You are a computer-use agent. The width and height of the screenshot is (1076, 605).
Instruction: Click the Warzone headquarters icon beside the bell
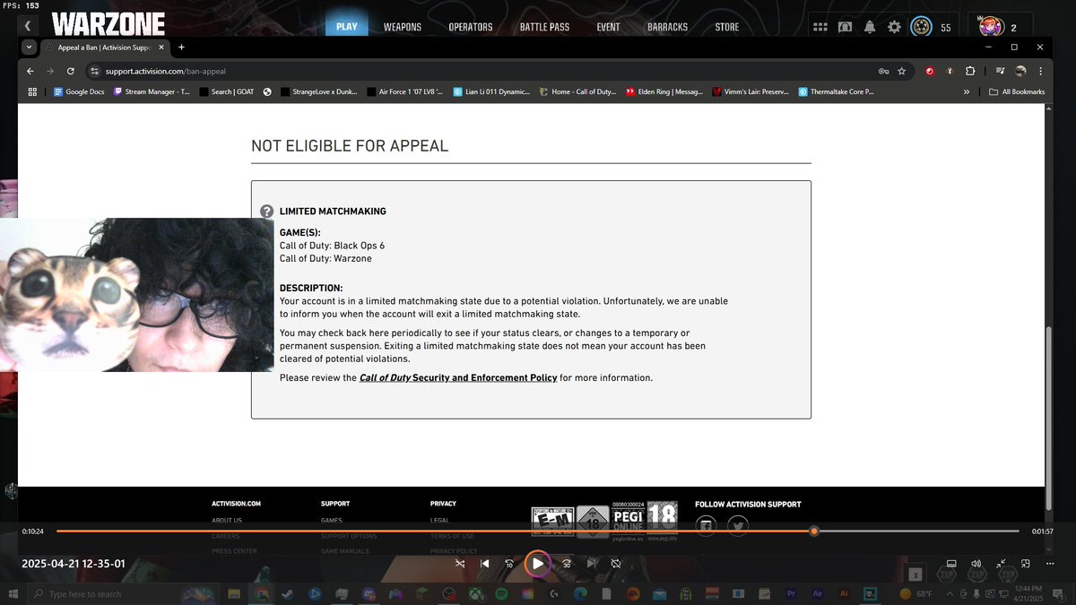point(845,27)
